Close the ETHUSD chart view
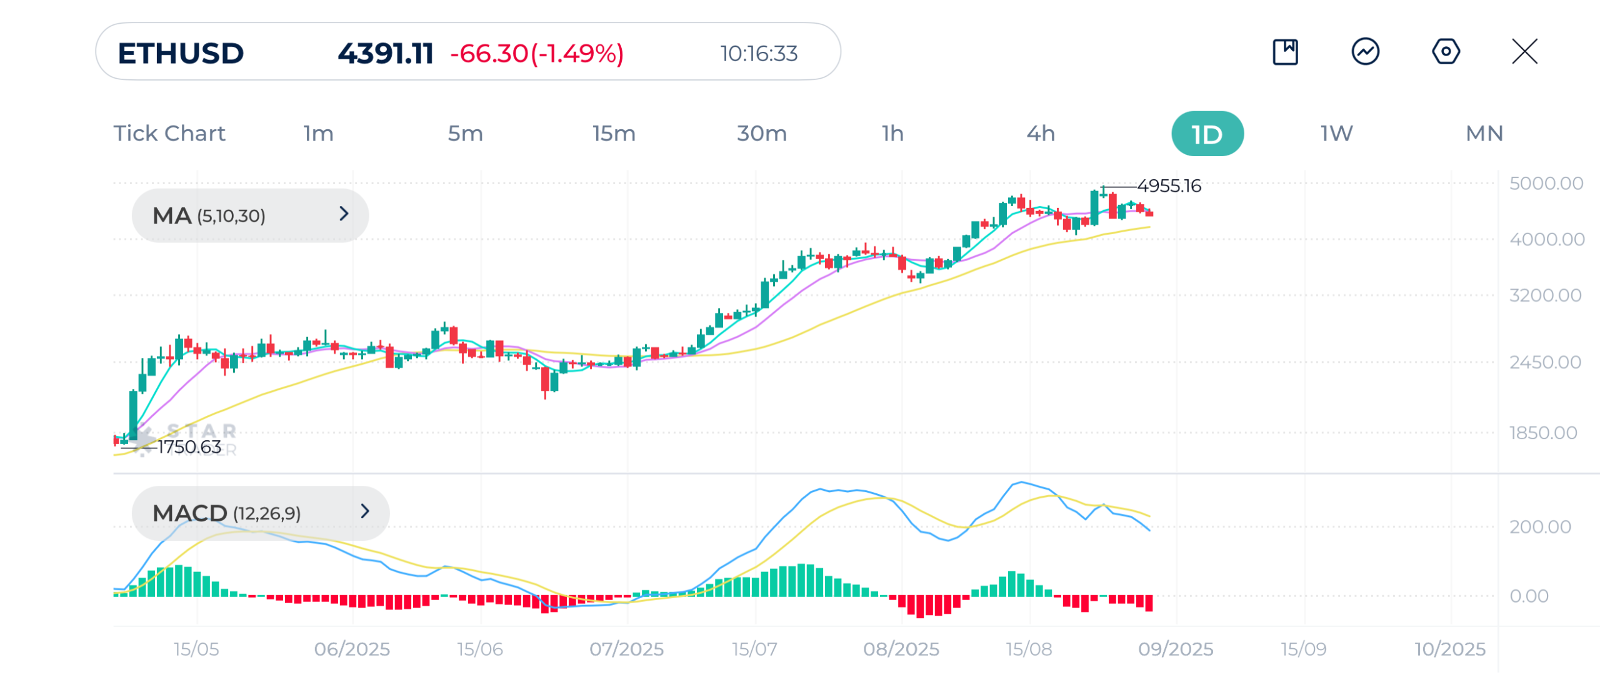Image resolution: width=1600 pixels, height=700 pixels. coord(1524,52)
